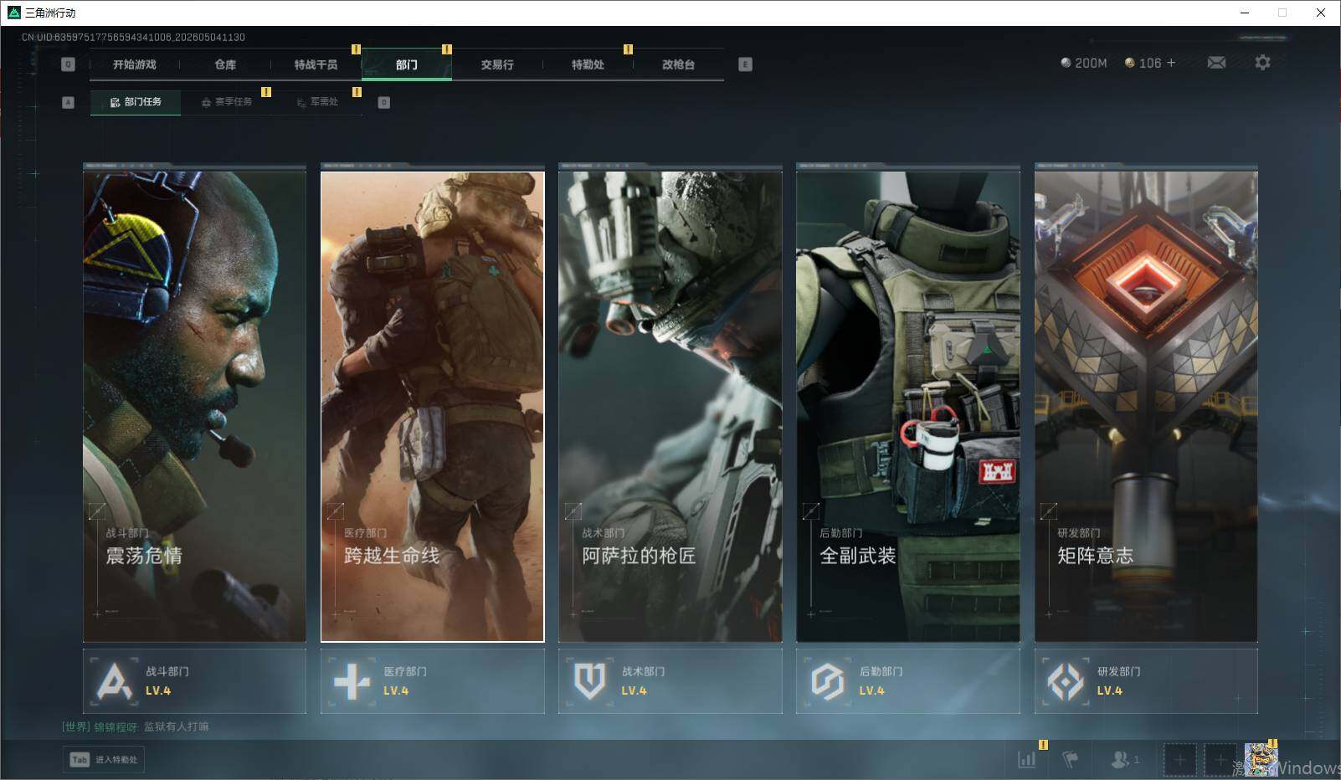Open the bar chart statistics icon
1341x780 pixels.
point(1026,759)
